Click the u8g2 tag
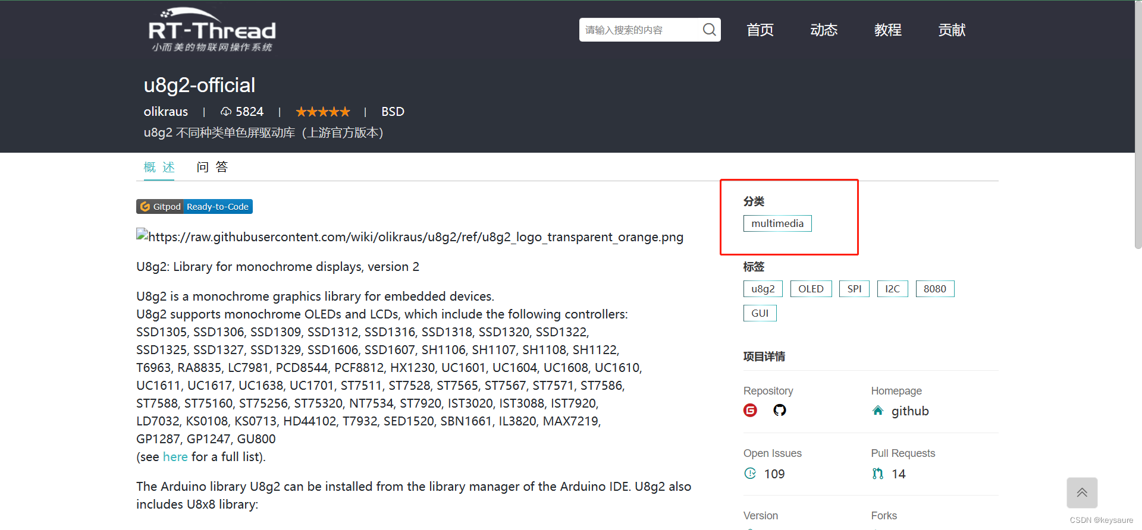Image resolution: width=1142 pixels, height=530 pixels. pyautogui.click(x=763, y=289)
